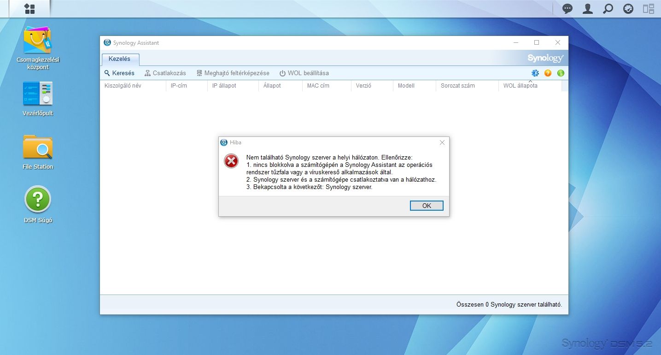
Task: Click the 'Hiba' dialog title text
Action: 235,142
